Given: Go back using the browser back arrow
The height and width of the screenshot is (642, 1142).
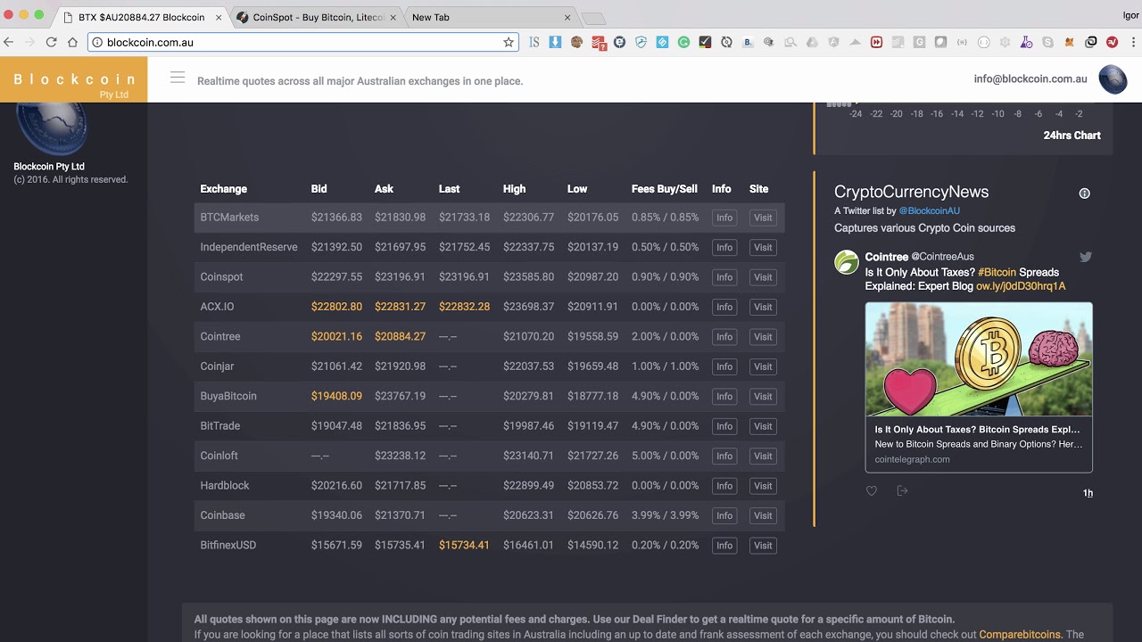Looking at the screenshot, I should point(9,42).
